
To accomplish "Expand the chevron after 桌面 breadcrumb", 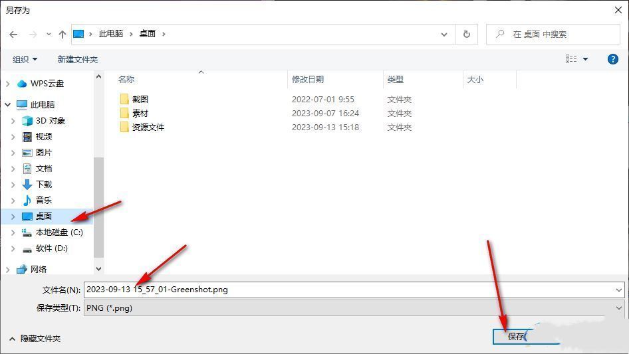I will click(x=164, y=34).
